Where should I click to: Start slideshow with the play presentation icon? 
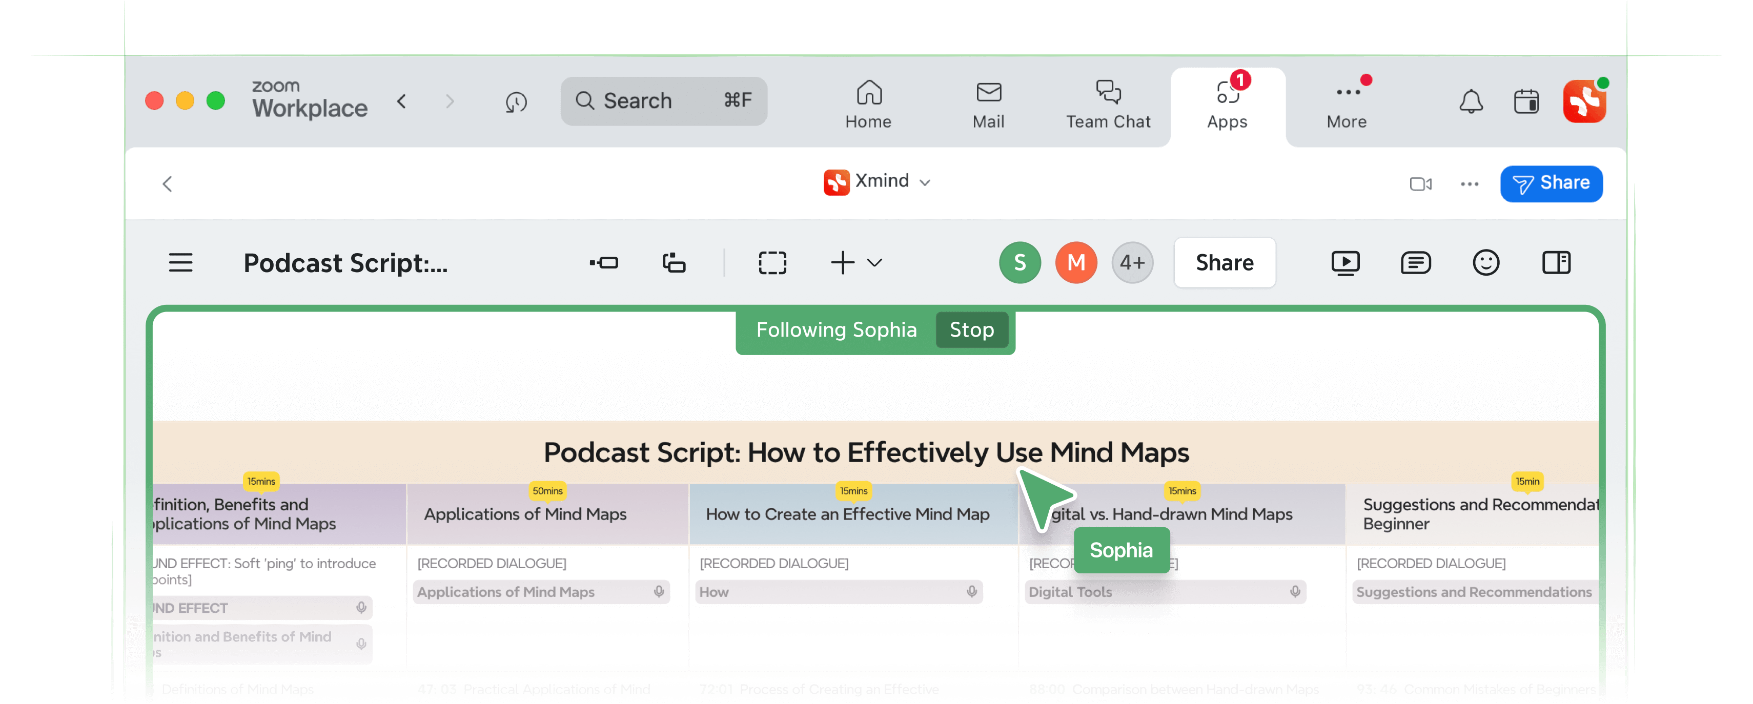[x=1346, y=262]
